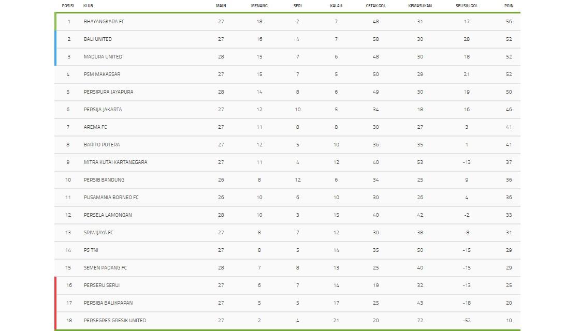Image resolution: width=579 pixels, height=331 pixels.
Task: Click the Arema FC row name
Action: point(95,127)
